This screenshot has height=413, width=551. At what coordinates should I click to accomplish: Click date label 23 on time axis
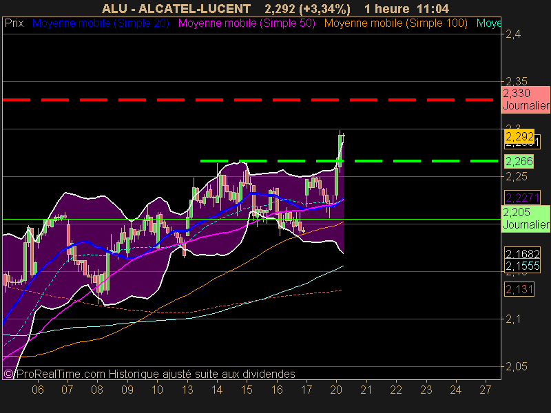(x=426, y=390)
